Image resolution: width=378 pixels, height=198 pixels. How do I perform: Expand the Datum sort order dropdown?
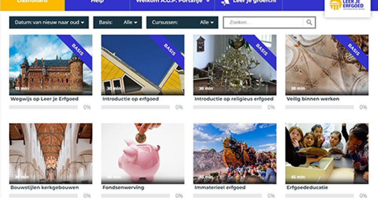pos(49,22)
